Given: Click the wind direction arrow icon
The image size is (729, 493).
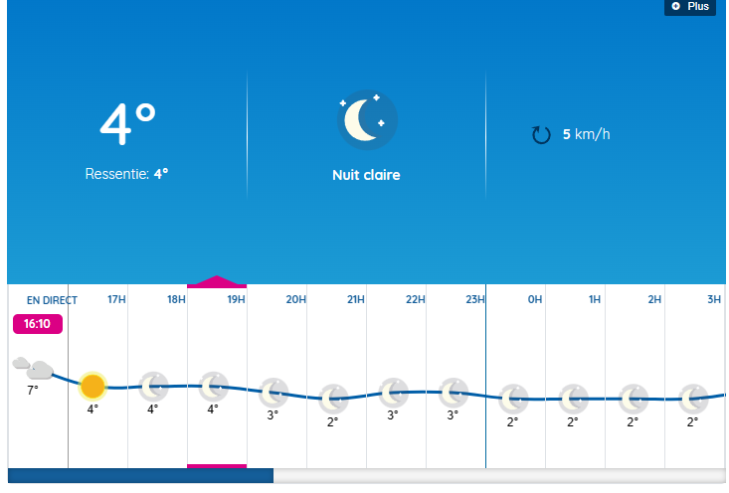Looking at the screenshot, I should pyautogui.click(x=541, y=134).
